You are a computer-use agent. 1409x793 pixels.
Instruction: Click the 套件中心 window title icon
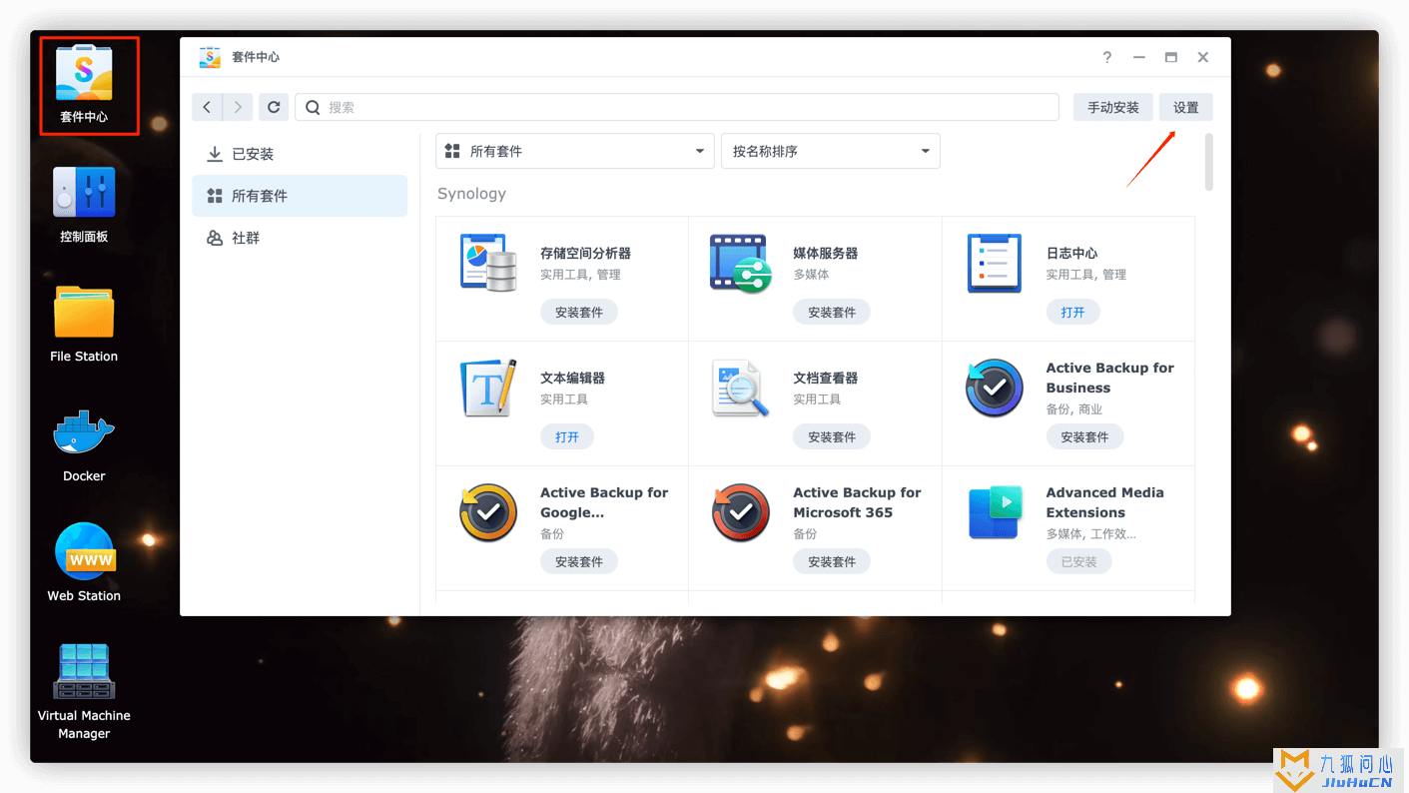tap(210, 57)
